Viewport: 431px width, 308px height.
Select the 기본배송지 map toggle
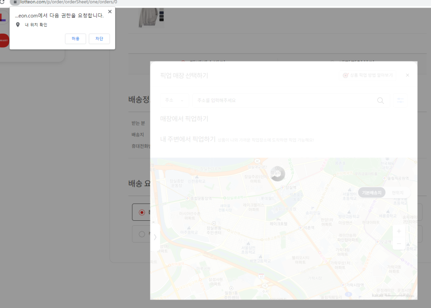[x=372, y=193]
